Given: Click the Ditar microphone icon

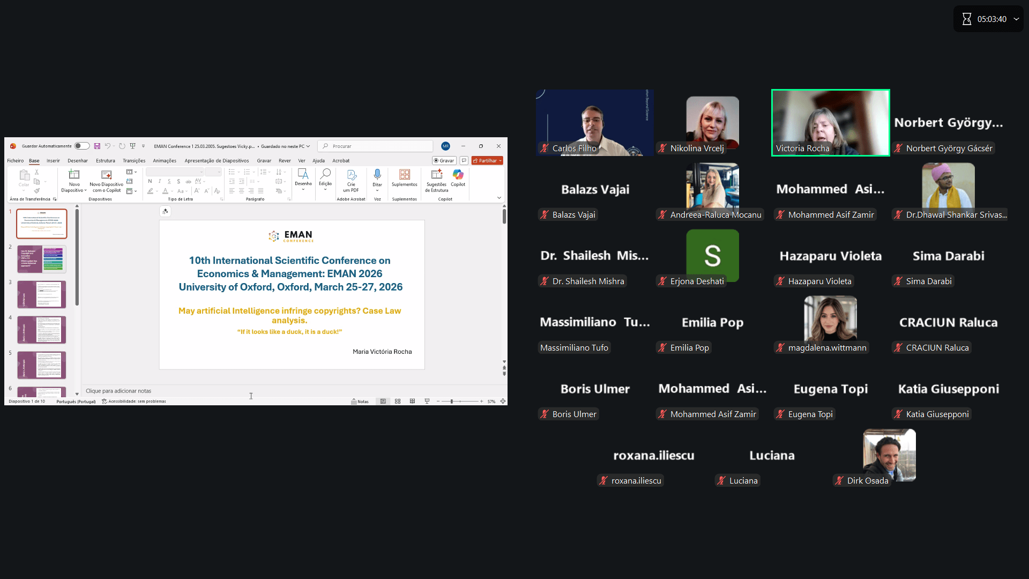Looking at the screenshot, I should [377, 175].
